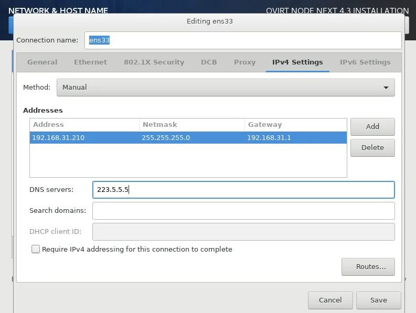The image size is (416, 313).
Task: Open the Method dropdown showing Manual
Action: [226, 87]
